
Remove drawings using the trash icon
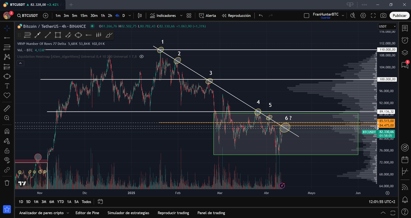point(7,182)
